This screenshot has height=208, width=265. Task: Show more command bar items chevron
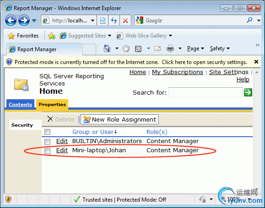[257, 45]
